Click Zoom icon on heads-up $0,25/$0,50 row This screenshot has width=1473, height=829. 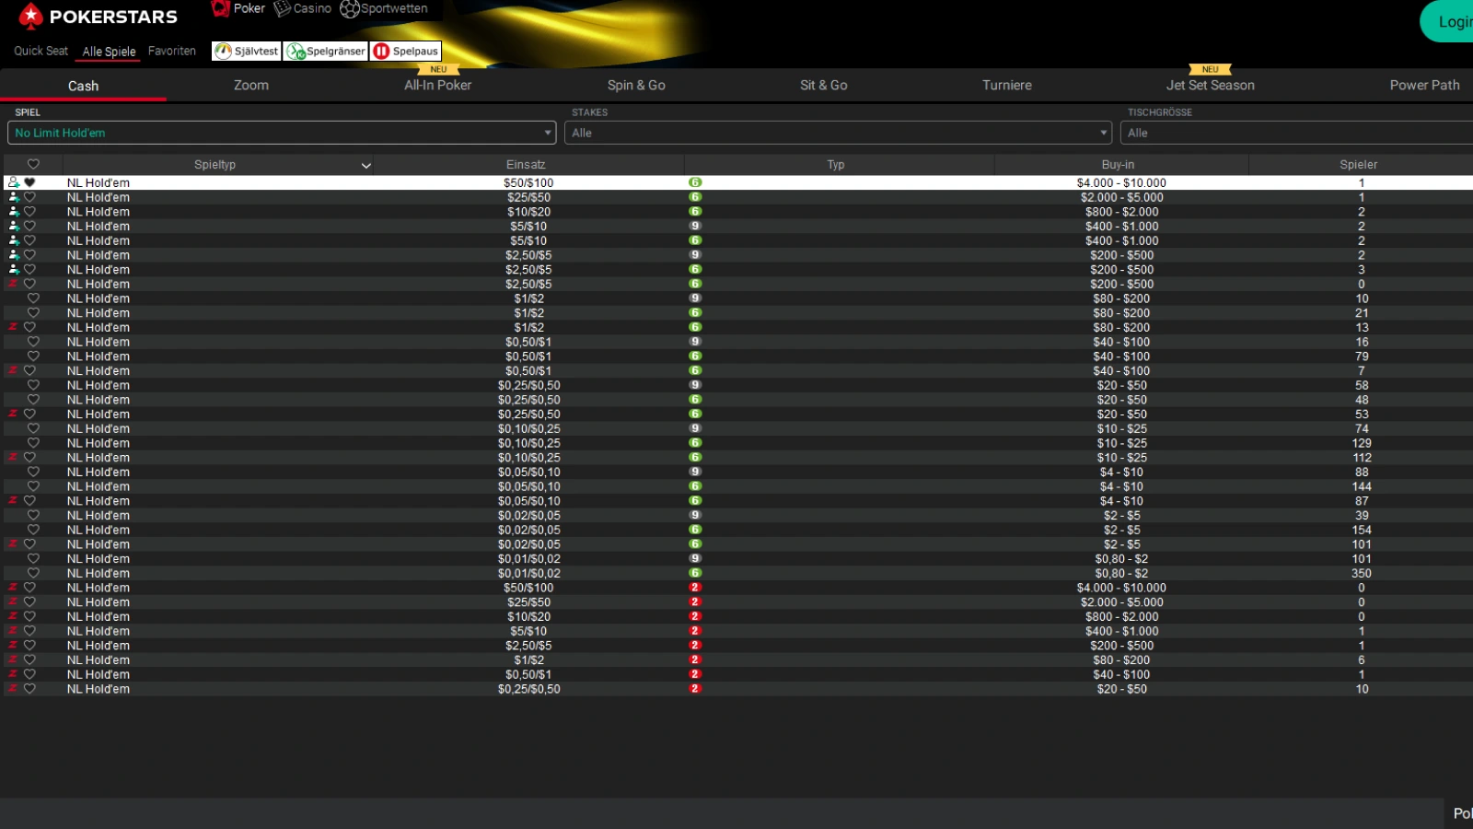(13, 688)
